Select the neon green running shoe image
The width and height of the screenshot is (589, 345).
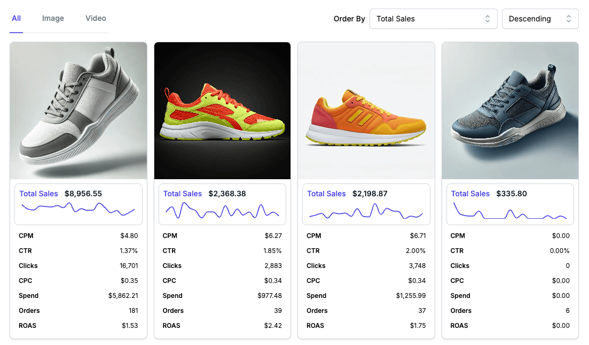tap(222, 110)
